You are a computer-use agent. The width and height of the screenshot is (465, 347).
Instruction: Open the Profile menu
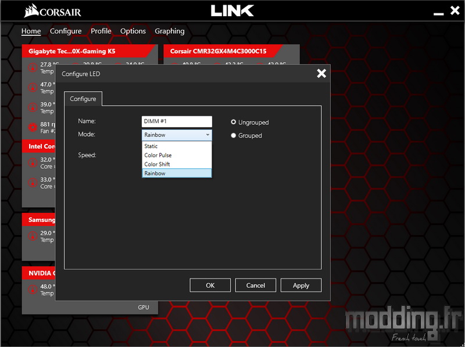[x=101, y=31]
